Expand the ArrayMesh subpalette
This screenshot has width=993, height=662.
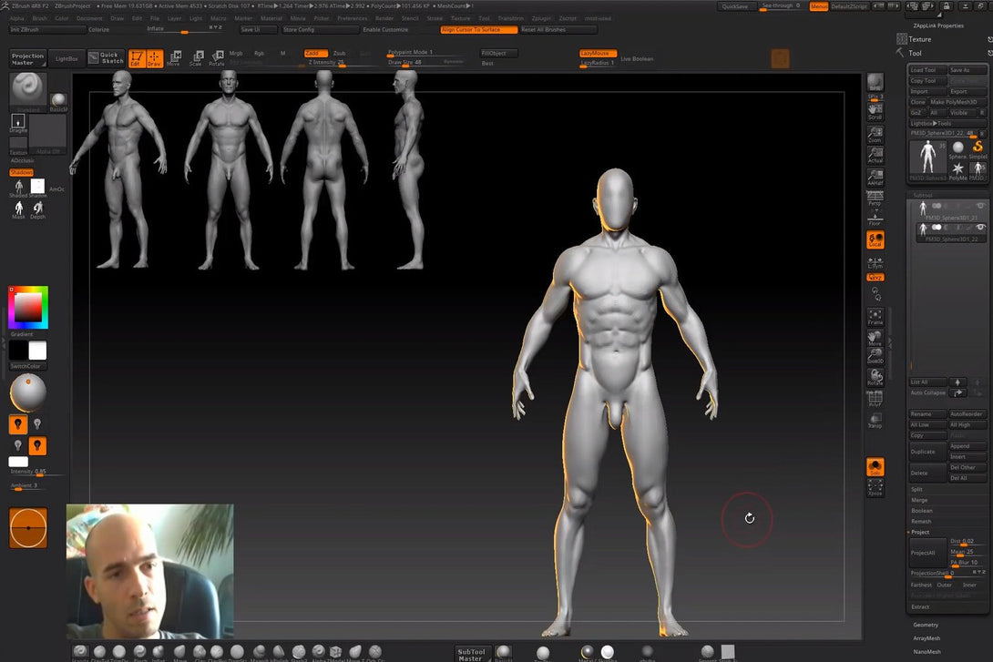(x=926, y=638)
